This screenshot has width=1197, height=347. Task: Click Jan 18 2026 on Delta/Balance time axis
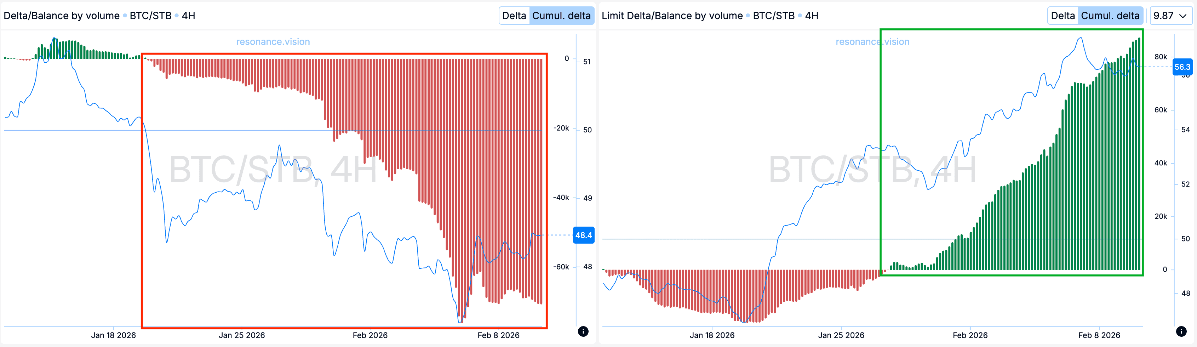point(113,335)
